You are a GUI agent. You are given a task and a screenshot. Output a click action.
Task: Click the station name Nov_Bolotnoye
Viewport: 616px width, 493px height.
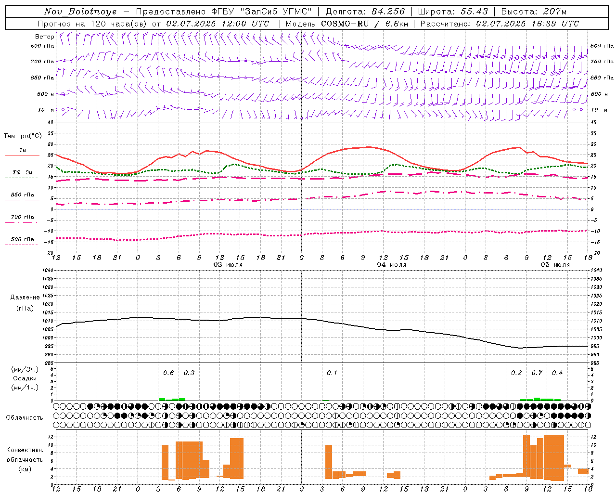80,12
